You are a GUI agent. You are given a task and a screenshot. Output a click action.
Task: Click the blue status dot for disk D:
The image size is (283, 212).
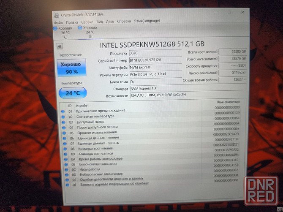pos(80,27)
